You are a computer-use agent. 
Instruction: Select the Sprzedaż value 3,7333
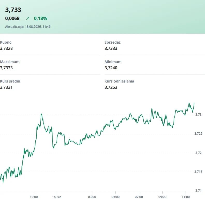click(x=111, y=48)
